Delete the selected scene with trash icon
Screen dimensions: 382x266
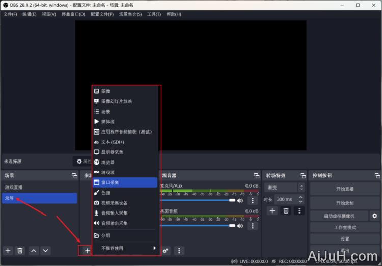point(20,250)
